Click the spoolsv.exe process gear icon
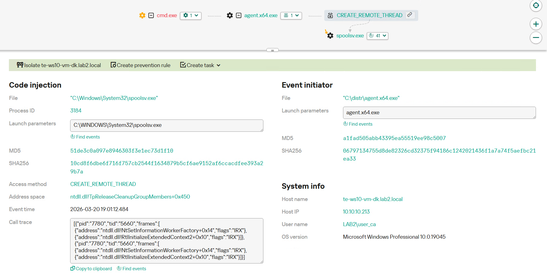 click(330, 36)
